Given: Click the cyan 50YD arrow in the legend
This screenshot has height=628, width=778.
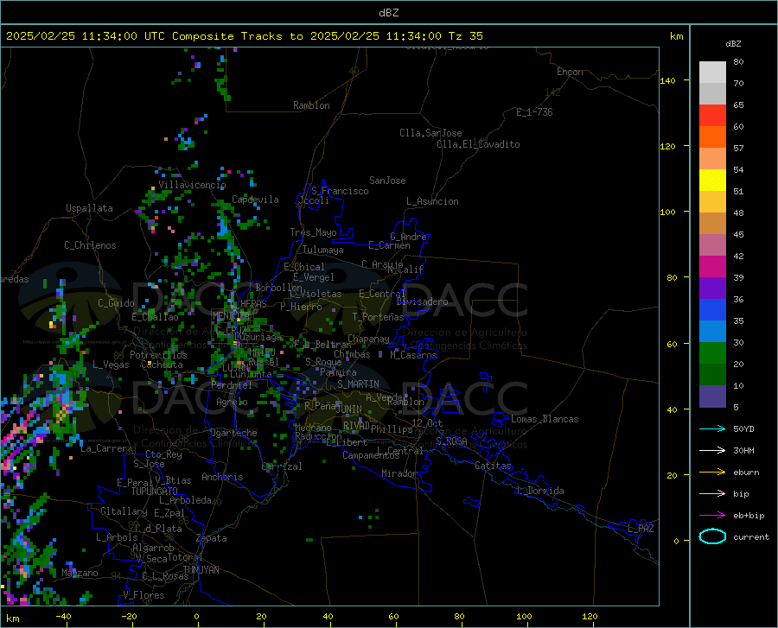Looking at the screenshot, I should point(712,428).
